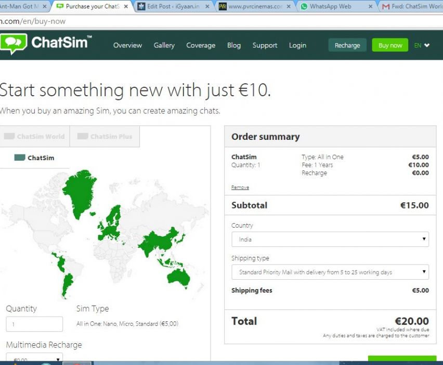Open the Edit Post iGyaan tab
443x365 pixels.
pyautogui.click(x=173, y=7)
